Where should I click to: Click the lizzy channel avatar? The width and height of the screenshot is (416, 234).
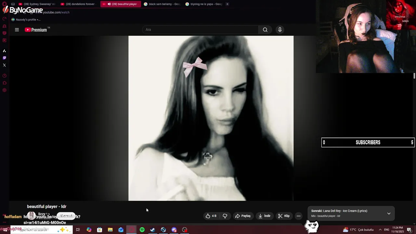31,215
